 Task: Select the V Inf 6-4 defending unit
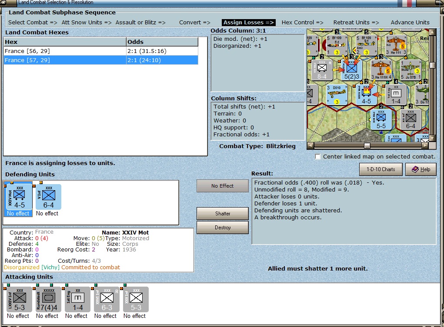(48, 197)
